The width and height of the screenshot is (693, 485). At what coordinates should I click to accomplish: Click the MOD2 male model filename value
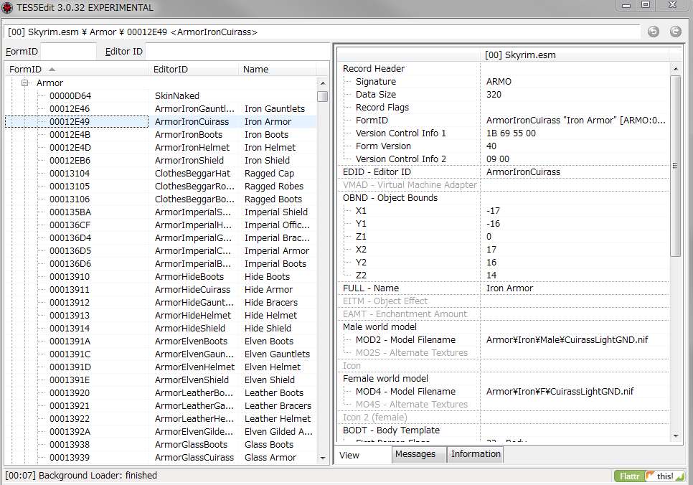[x=567, y=340]
